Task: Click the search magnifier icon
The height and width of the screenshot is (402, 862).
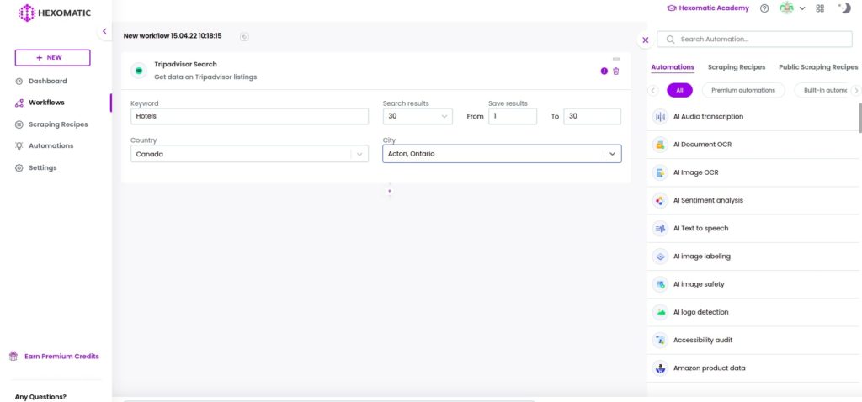Action: pyautogui.click(x=670, y=40)
